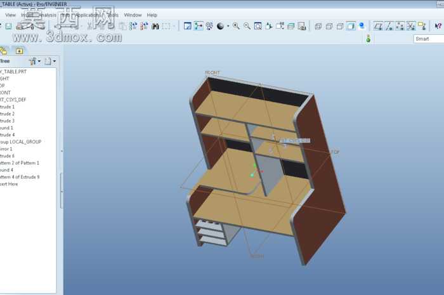The width and height of the screenshot is (444, 295).
Task: Select the _TABLE.PRT root tree node
Action: (x=13, y=72)
